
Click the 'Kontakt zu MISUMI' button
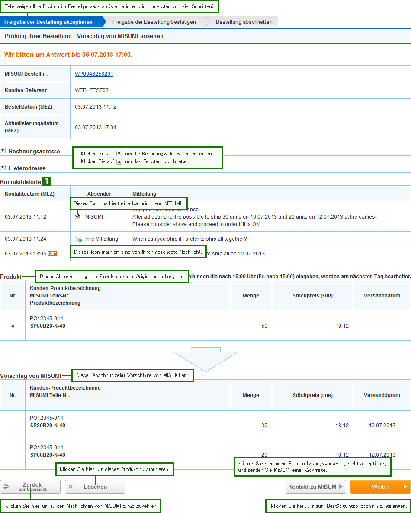pyautogui.click(x=315, y=487)
